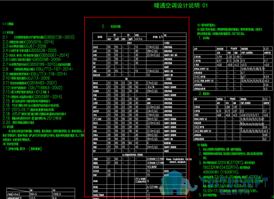Click the m3/h fresh air column header

[140, 39]
